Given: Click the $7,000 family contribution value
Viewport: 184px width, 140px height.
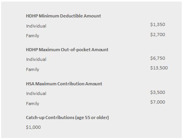Looking at the screenshot, I should tap(158, 102).
